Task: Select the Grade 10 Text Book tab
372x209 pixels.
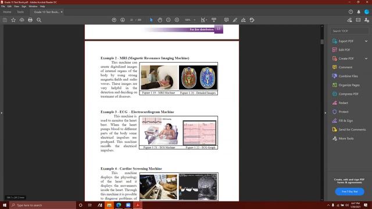Action: click(46, 12)
